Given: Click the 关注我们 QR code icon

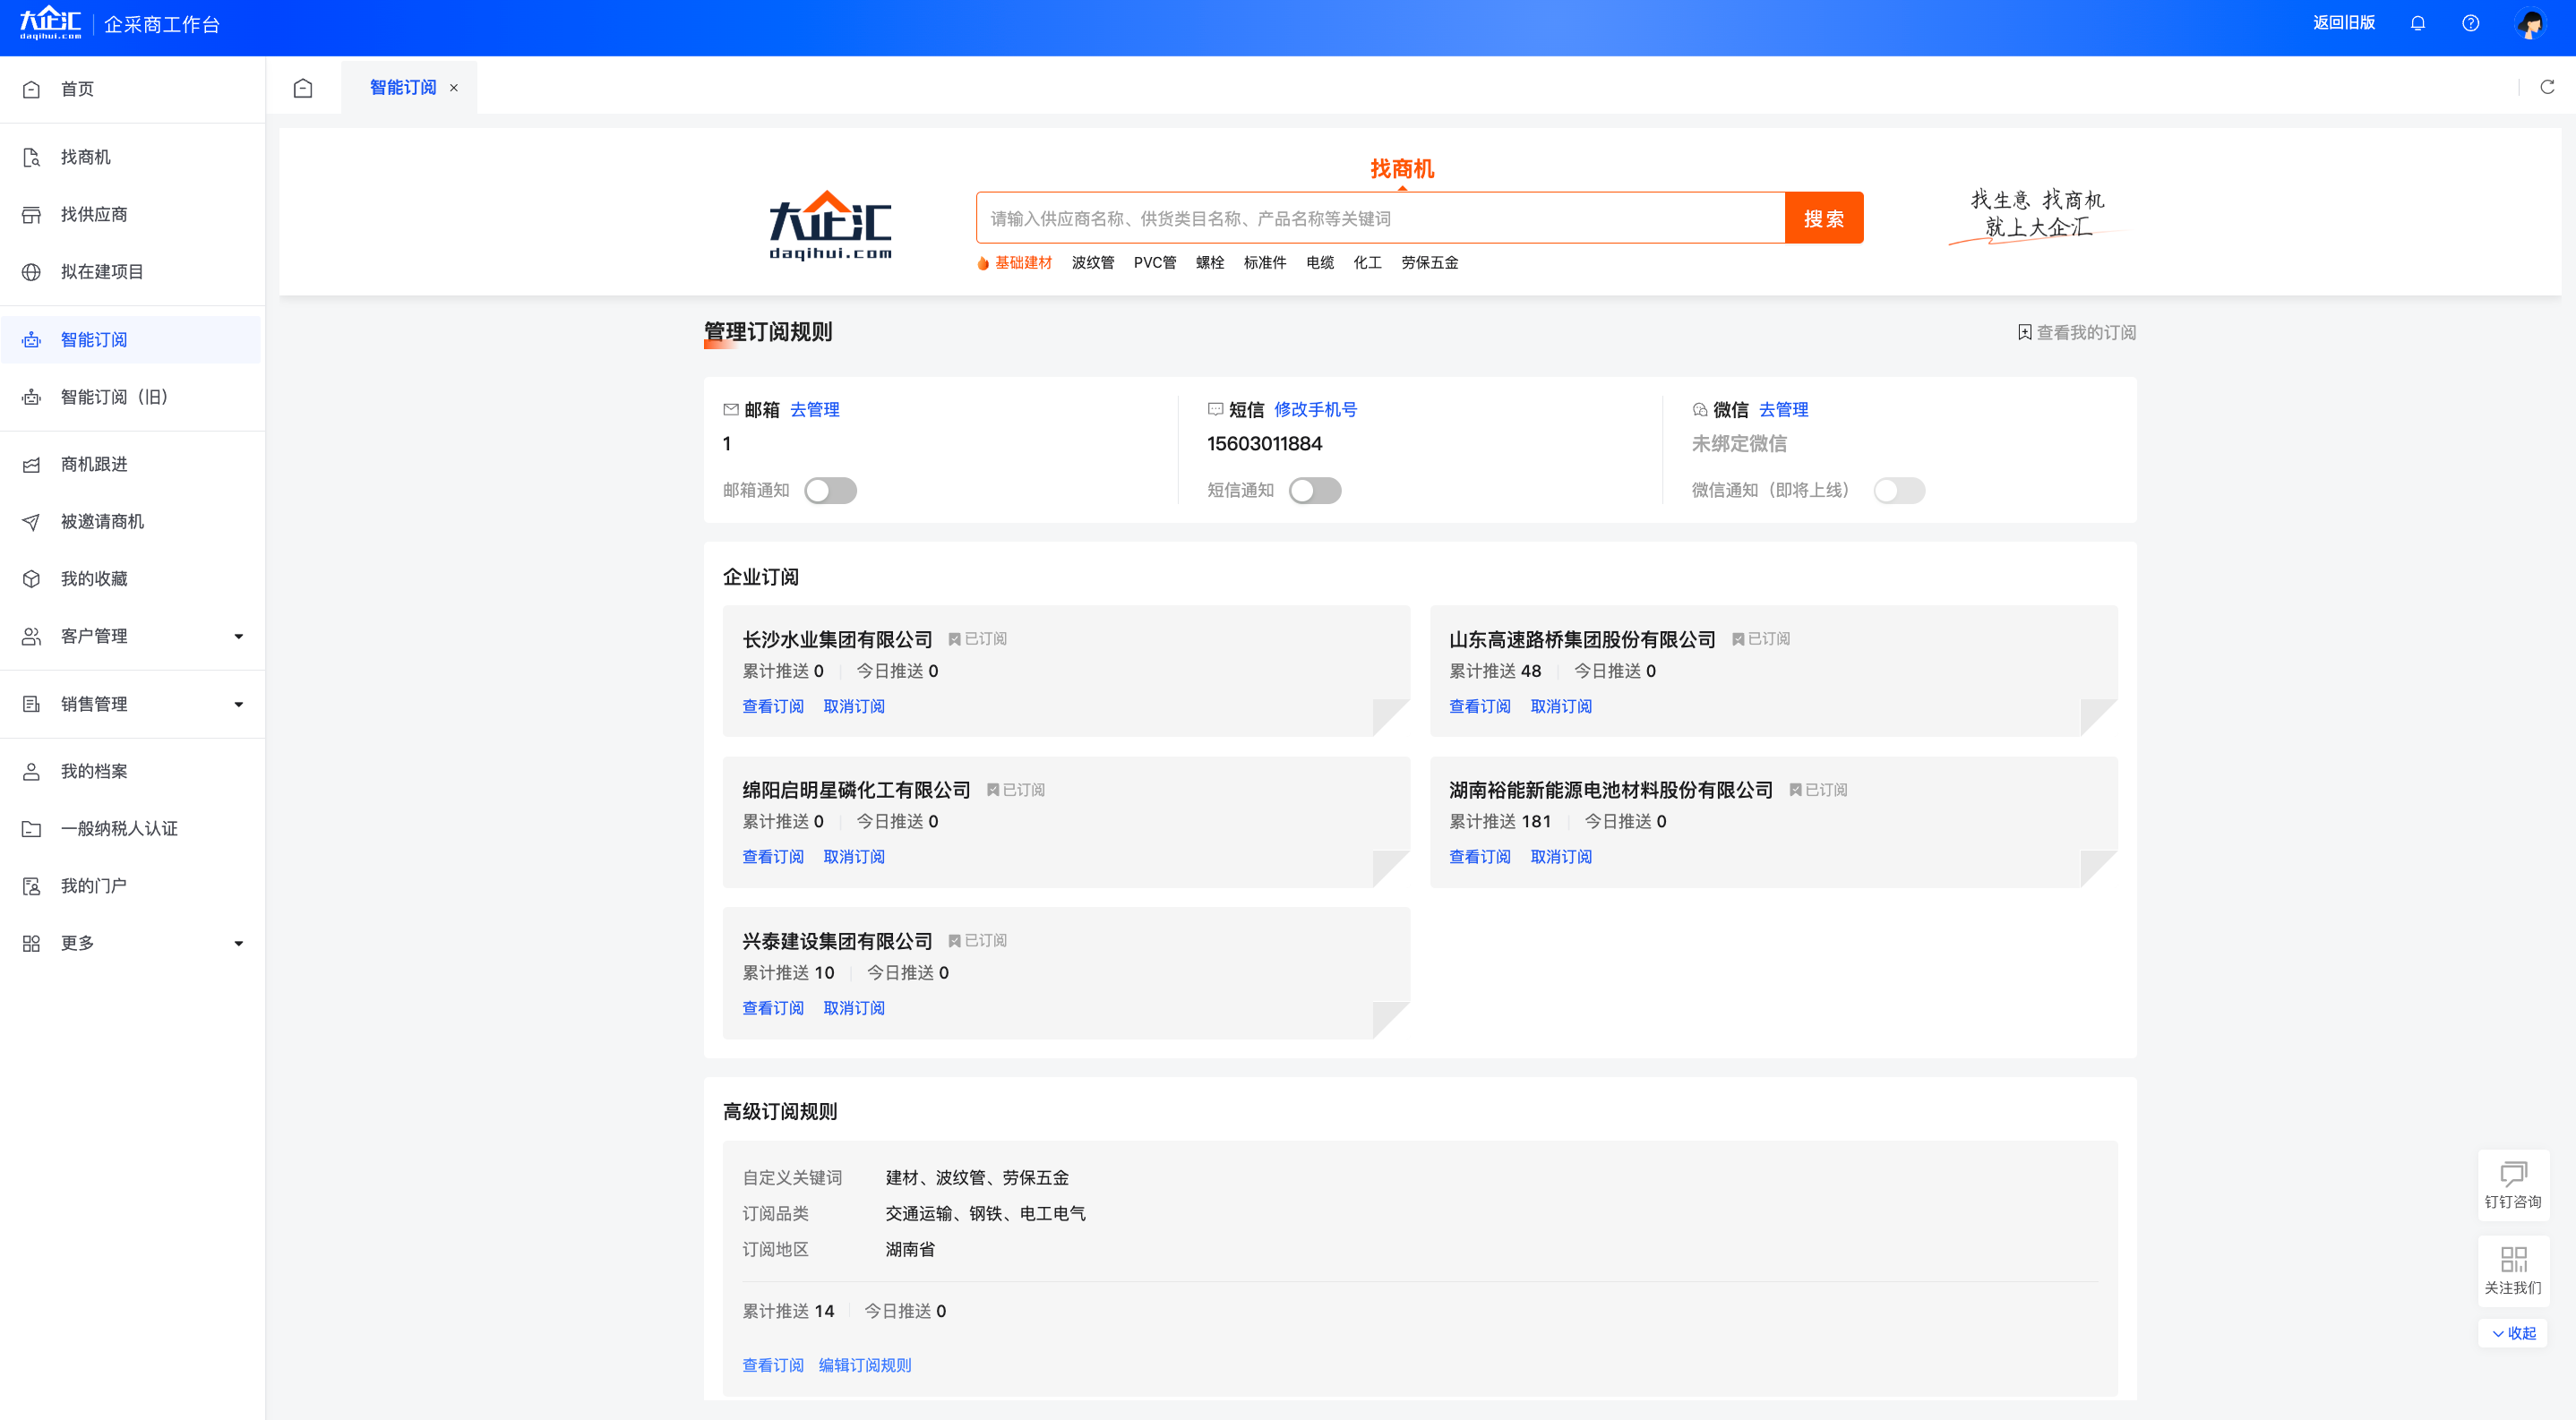Looking at the screenshot, I should (x=2513, y=1259).
